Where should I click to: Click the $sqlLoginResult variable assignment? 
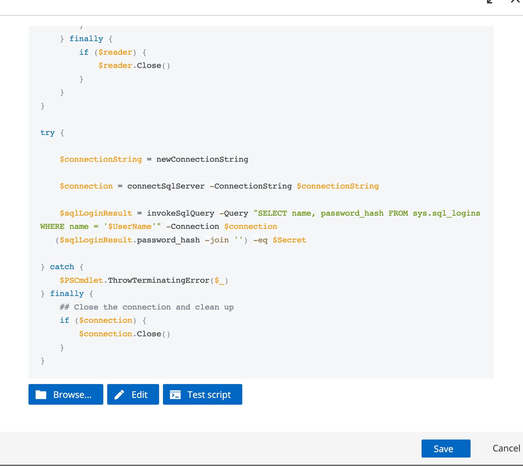pos(96,213)
